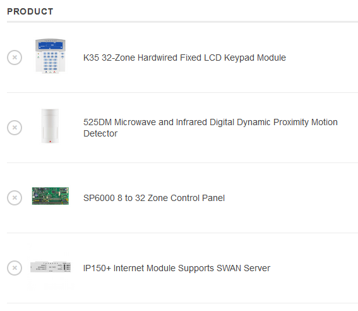
Task: View the blue-screen keypad product picture
Action: point(51,56)
